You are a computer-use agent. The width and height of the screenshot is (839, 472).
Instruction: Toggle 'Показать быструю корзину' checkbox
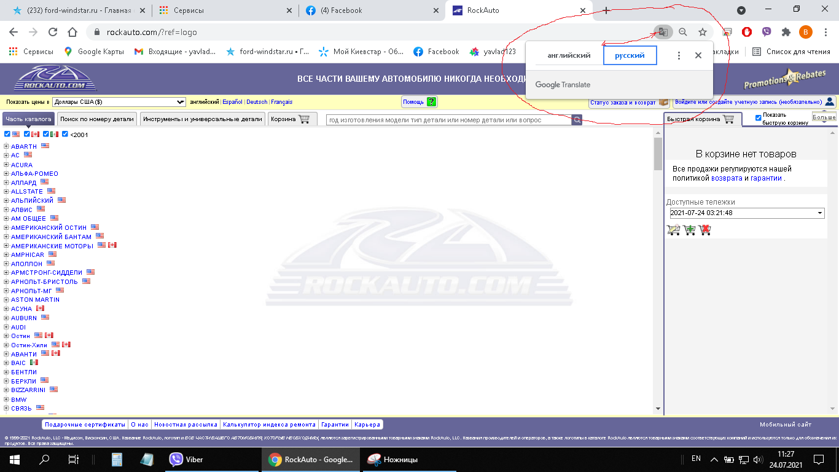pos(758,118)
